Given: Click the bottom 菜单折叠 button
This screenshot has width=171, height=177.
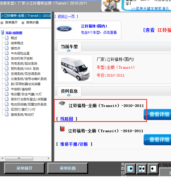Looking at the screenshot, I should click(x=68, y=168).
